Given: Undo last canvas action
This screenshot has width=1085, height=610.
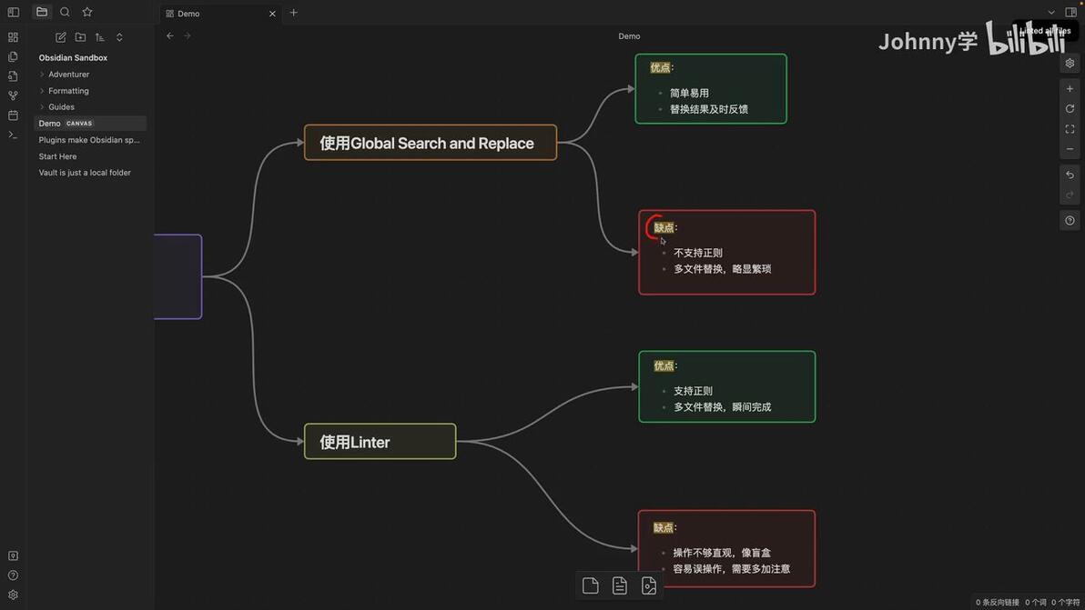Looking at the screenshot, I should (1070, 175).
